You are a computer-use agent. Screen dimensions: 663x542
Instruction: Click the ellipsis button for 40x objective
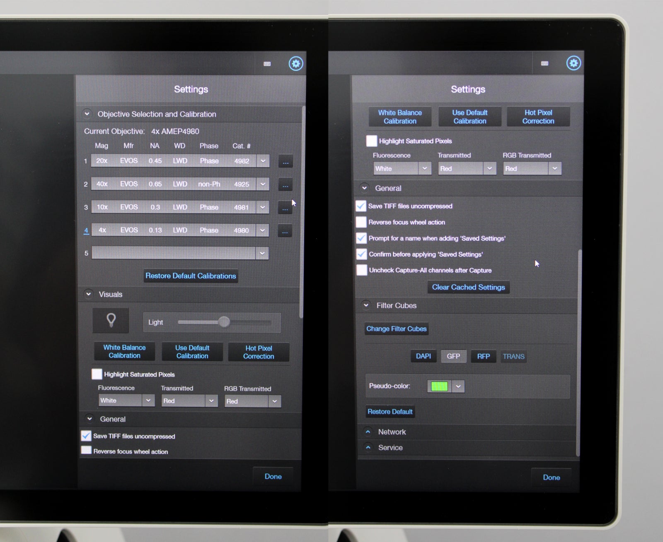285,185
